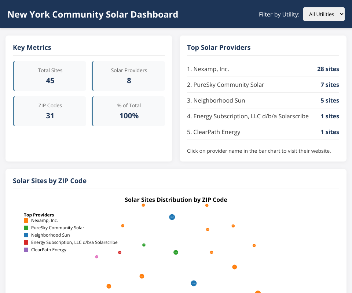Select the pink bubble in the chart
The width and height of the screenshot is (352, 293).
tap(97, 257)
